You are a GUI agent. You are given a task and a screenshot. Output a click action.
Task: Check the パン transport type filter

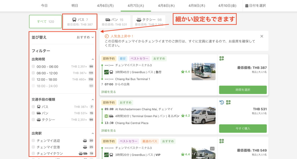click(33, 113)
